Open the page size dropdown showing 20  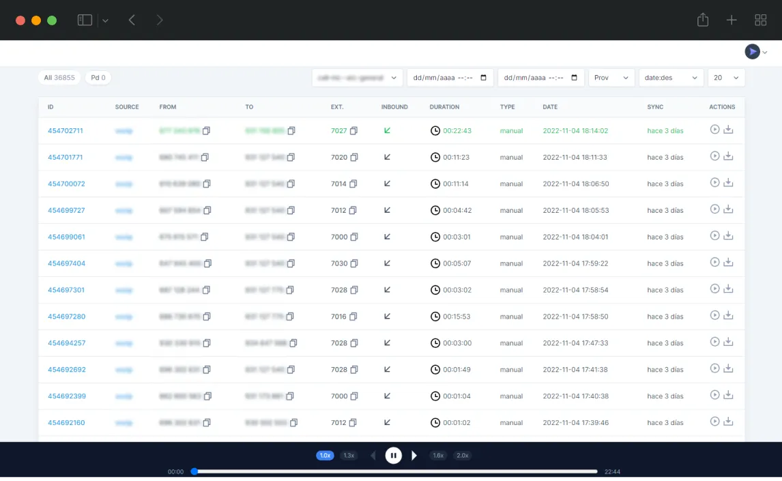[726, 78]
